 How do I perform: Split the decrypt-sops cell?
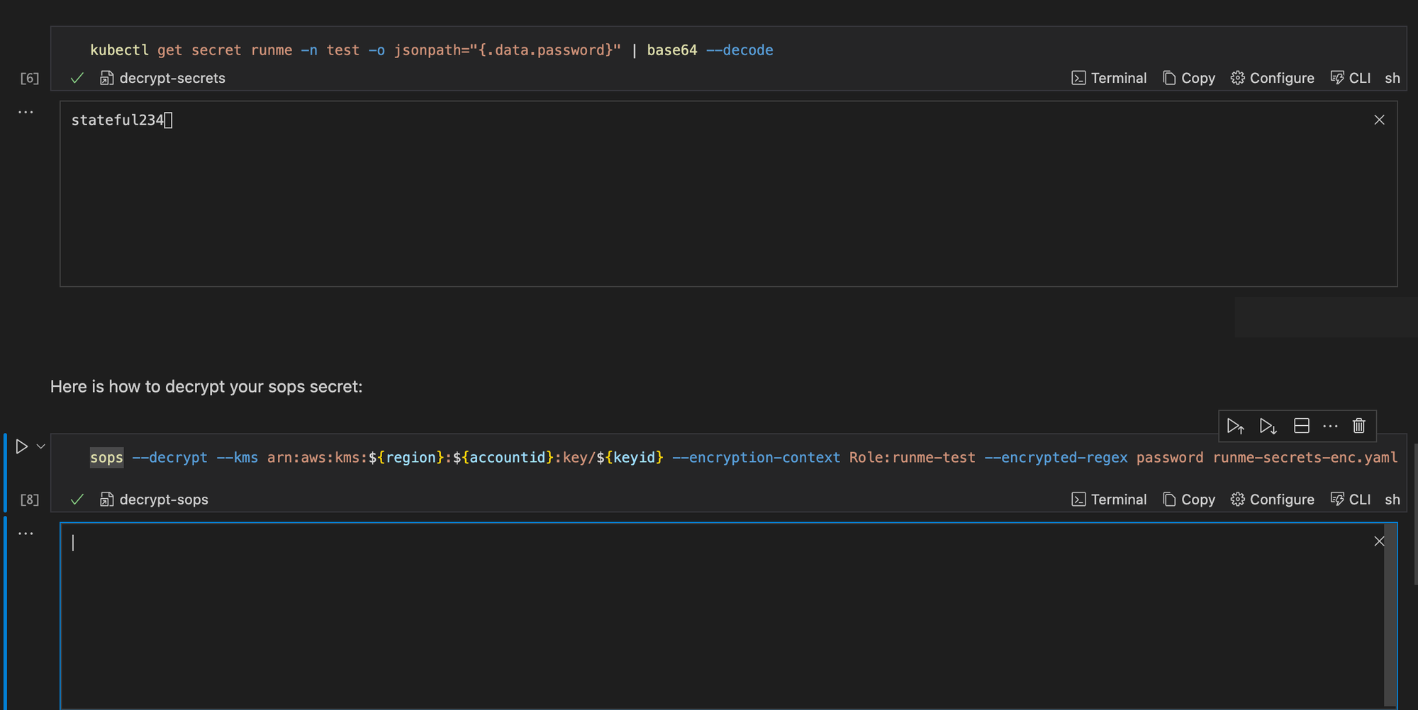click(x=1301, y=425)
